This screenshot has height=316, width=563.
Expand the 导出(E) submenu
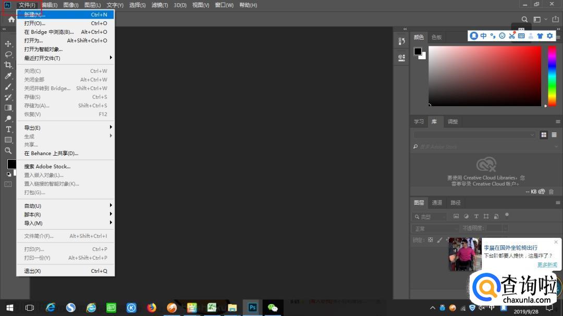pos(66,128)
